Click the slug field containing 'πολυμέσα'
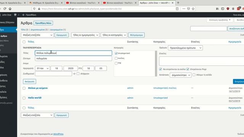Screen dimensions: 244x137 (x=73, y=58)
